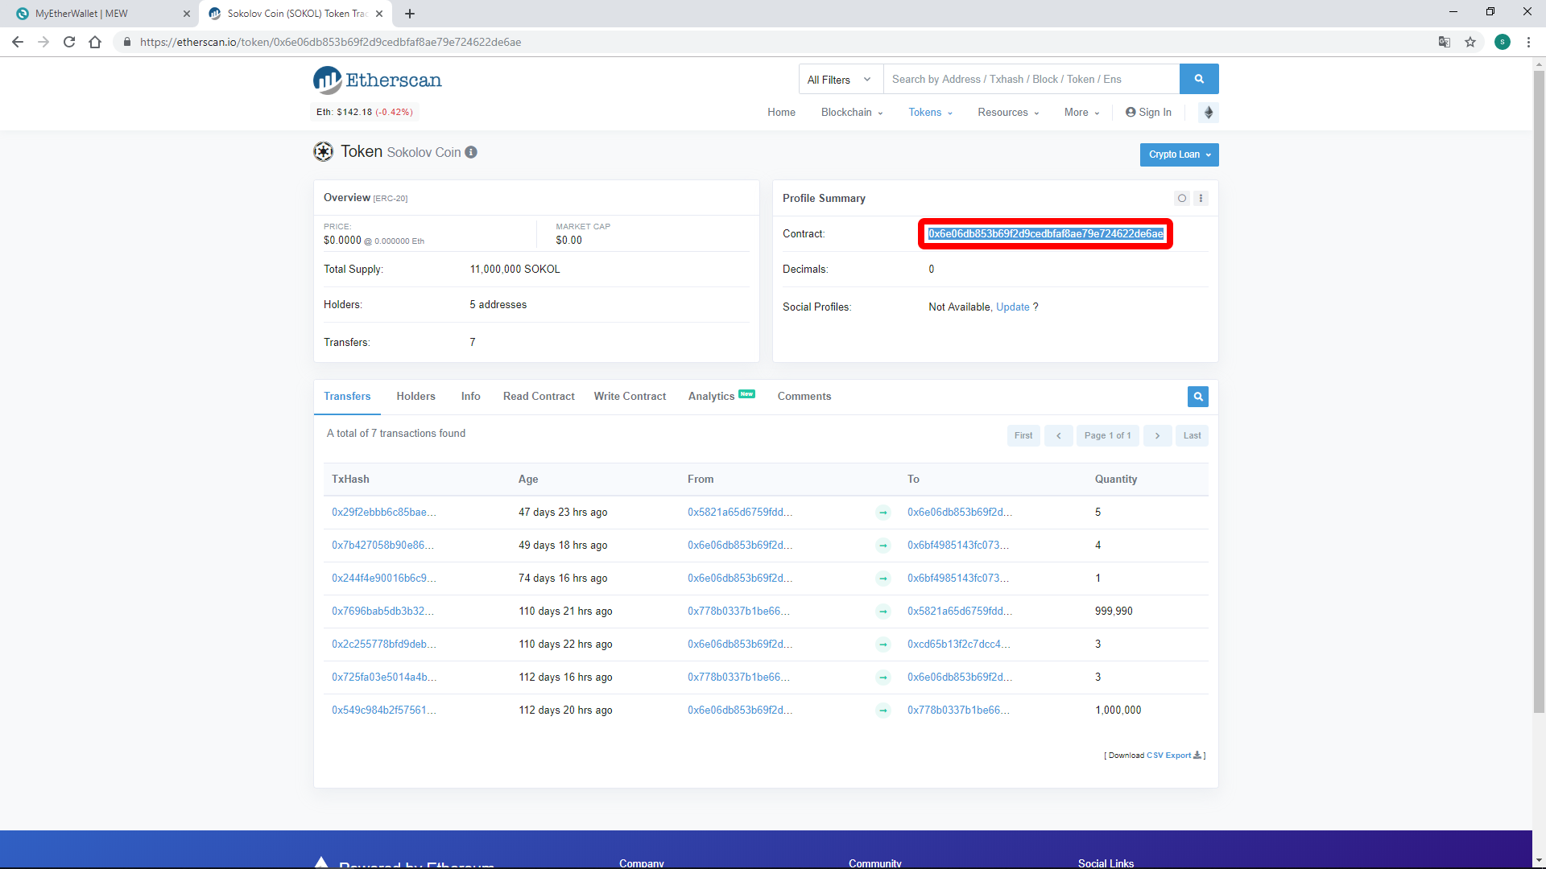Open the Crypto Loan dropdown
The width and height of the screenshot is (1546, 869).
point(1180,154)
